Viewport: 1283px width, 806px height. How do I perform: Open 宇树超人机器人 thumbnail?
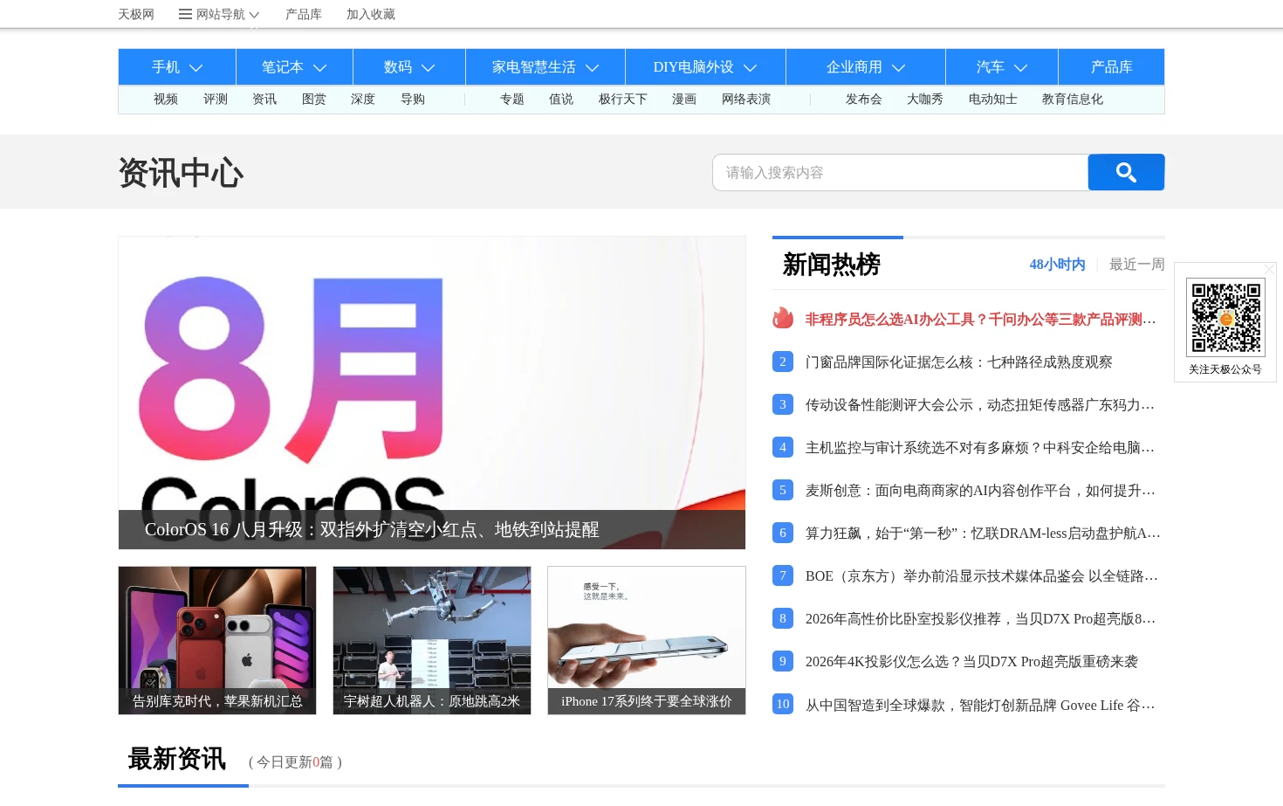point(432,640)
